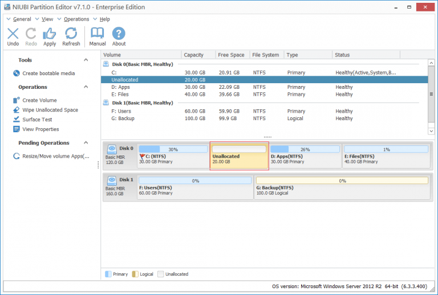Click the volume list scroll down arrow
The image size is (438, 295).
pyautogui.click(x=431, y=131)
